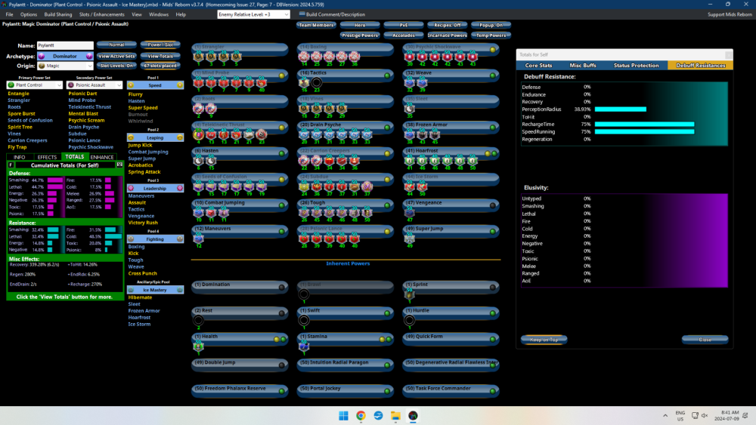The width and height of the screenshot is (756, 425).
Task: Click the Team Members button
Action: point(316,25)
